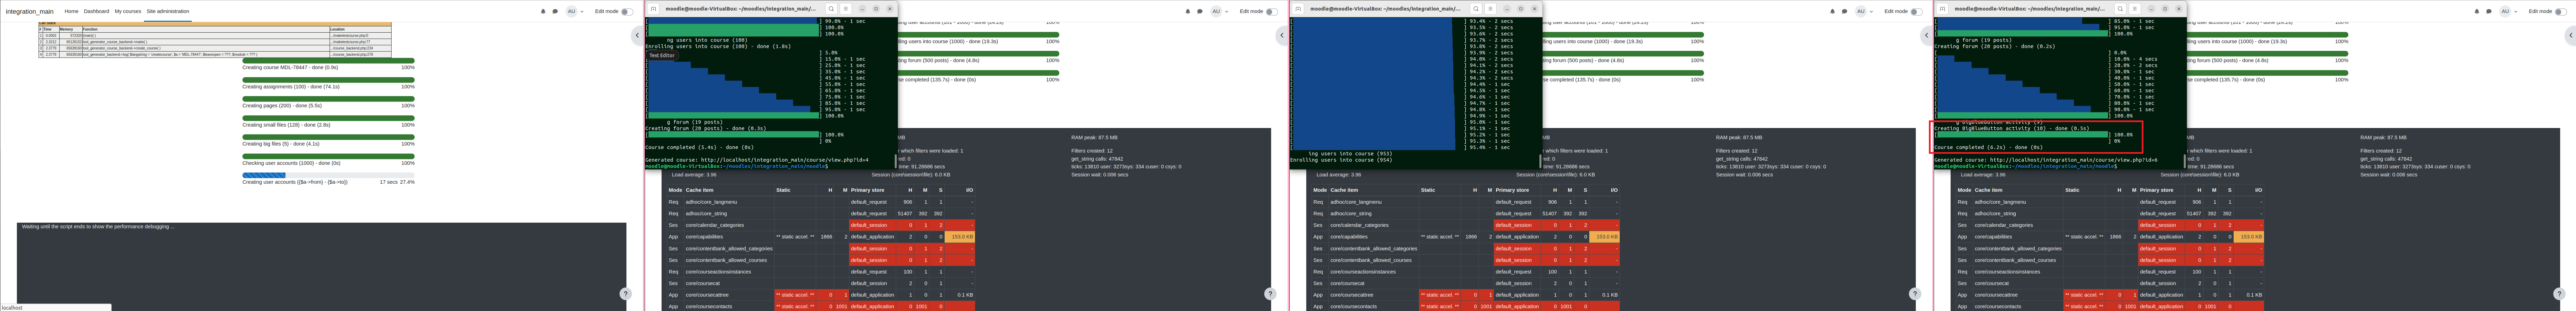
Task: Click 'core/coursecattree' cache row in rightmost page
Action: pos(2110,295)
